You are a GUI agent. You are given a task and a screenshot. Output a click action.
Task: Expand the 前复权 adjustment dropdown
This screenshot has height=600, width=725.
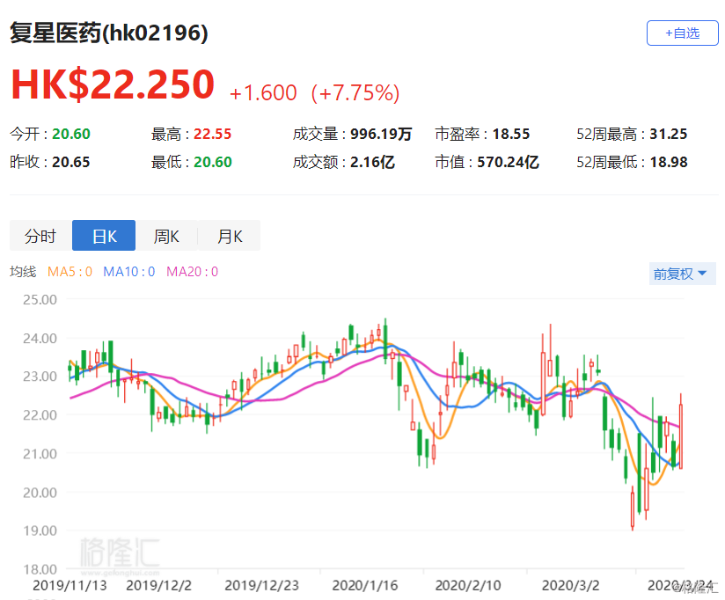682,274
